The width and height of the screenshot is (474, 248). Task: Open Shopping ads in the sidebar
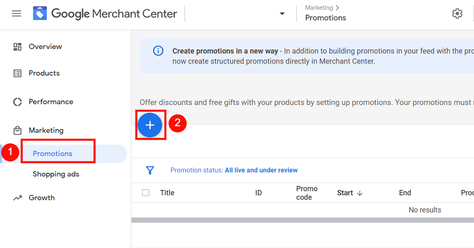(x=56, y=174)
